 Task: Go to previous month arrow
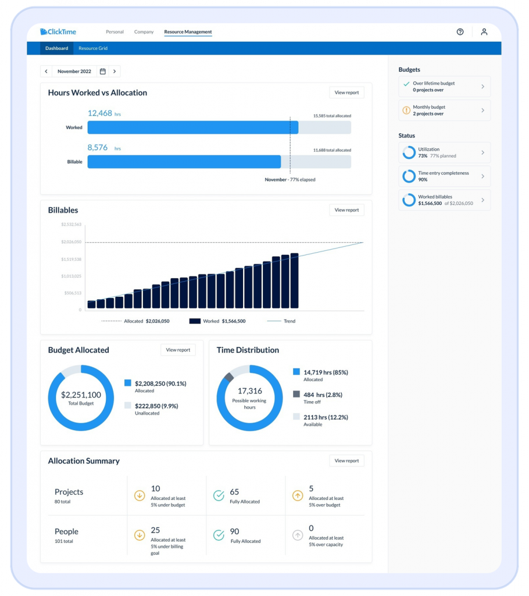point(47,72)
